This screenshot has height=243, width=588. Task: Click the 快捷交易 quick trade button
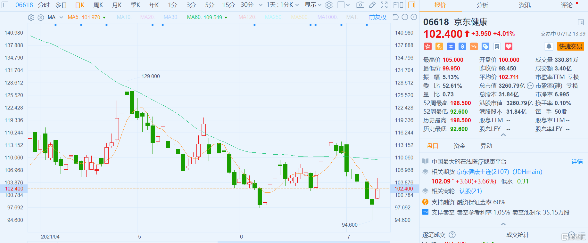pyautogui.click(x=571, y=46)
